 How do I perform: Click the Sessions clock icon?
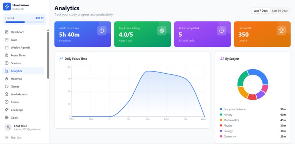7,63
